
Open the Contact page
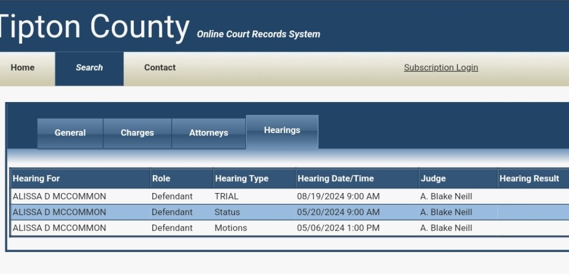click(159, 68)
